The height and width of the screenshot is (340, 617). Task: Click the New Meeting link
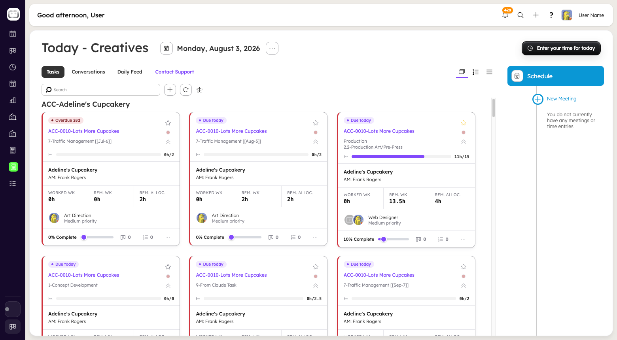pos(562,99)
